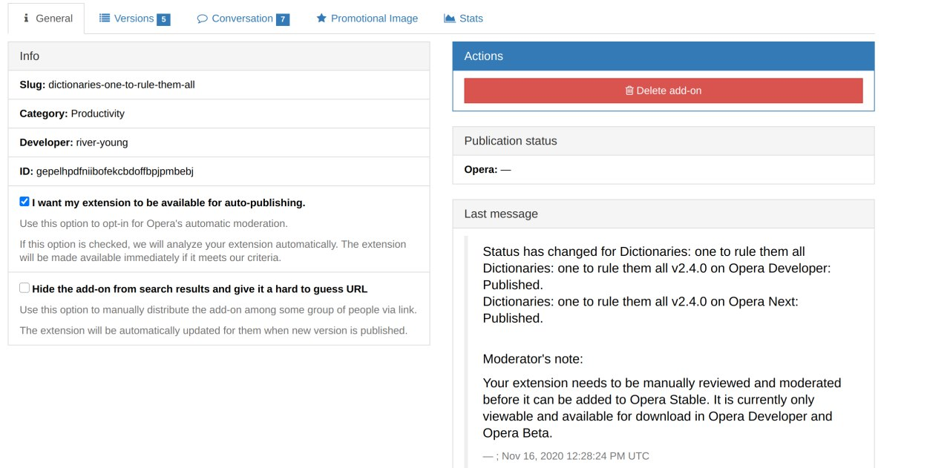950x468 pixels.
Task: Click the Last message timestamp
Action: [x=566, y=456]
